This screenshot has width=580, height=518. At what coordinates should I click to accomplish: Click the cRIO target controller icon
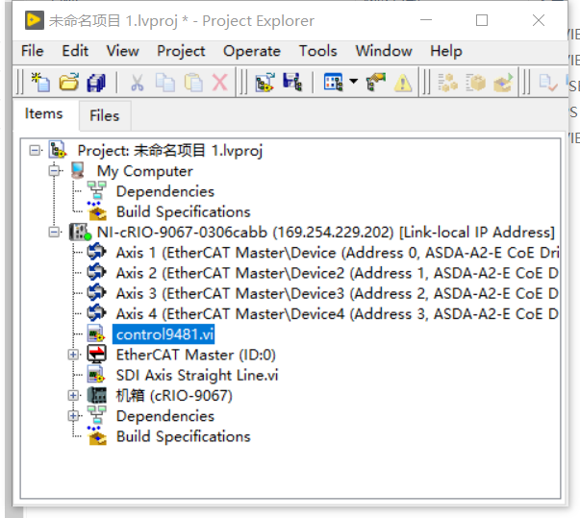click(x=80, y=232)
